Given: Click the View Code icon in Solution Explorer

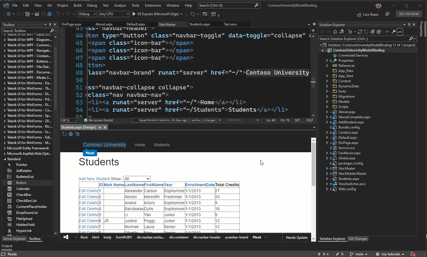Looking at the screenshot, I should (x=387, y=32).
